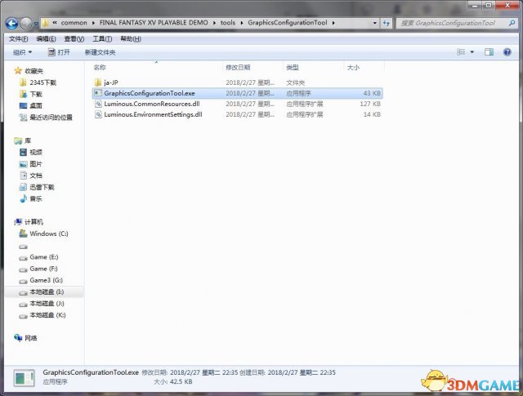Click the details pane file thumbnail

pyautogui.click(x=24, y=378)
